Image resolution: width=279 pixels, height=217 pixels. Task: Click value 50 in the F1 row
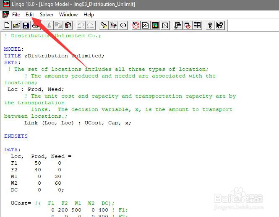click(x=38, y=163)
